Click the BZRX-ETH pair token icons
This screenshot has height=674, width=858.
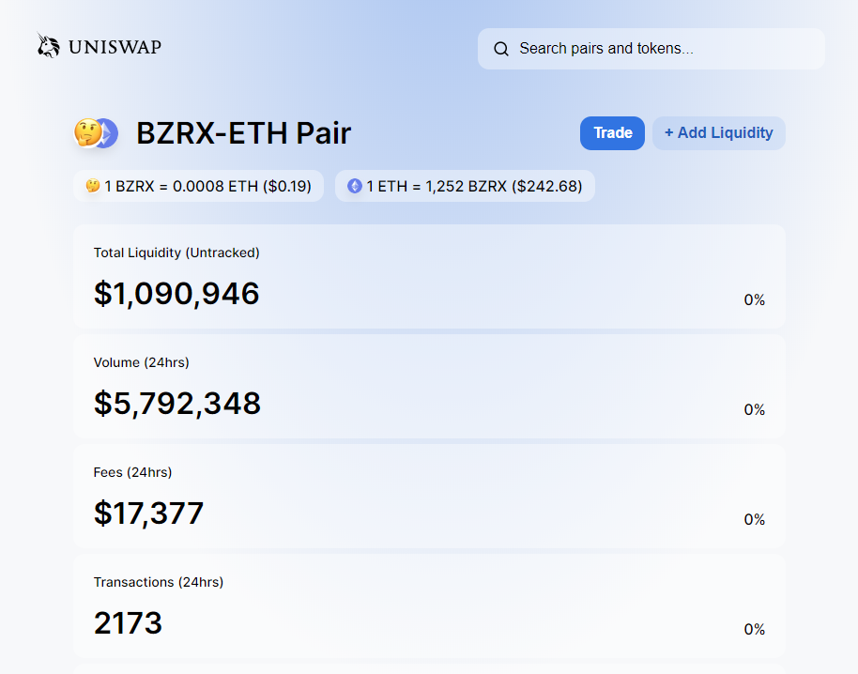pos(97,133)
